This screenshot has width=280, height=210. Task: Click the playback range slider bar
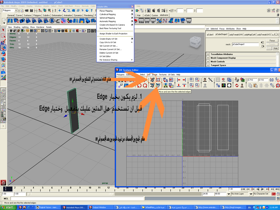[x=71, y=194]
